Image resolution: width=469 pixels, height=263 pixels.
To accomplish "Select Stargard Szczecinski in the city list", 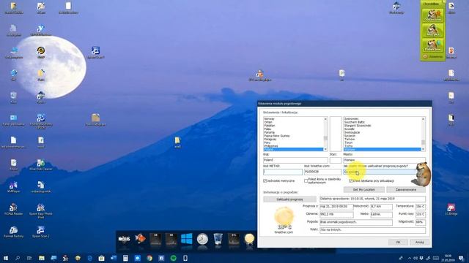I will [x=358, y=126].
